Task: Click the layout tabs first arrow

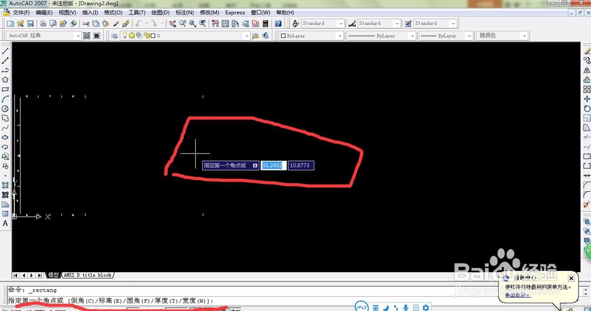Action: tap(15, 275)
